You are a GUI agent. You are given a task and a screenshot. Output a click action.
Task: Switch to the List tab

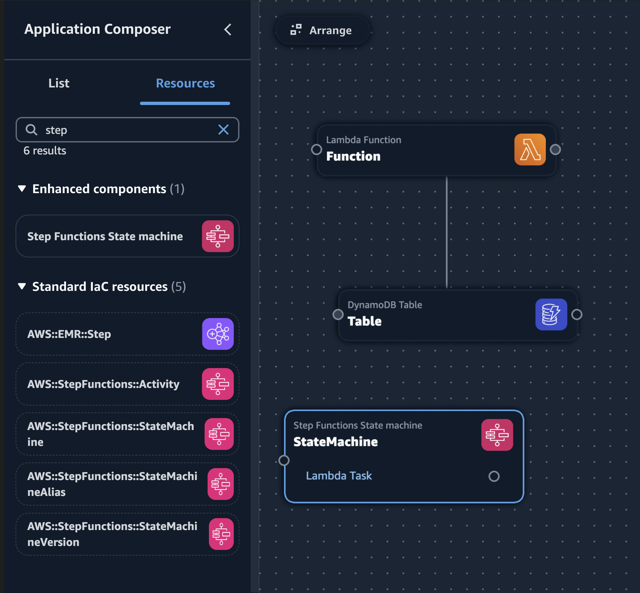59,83
